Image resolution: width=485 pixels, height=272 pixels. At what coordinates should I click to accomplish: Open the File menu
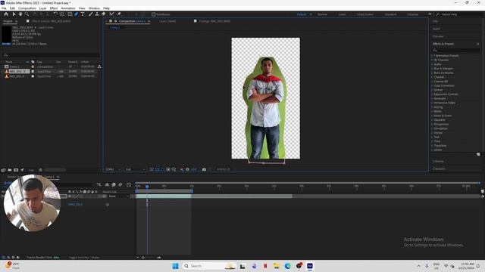(4, 8)
